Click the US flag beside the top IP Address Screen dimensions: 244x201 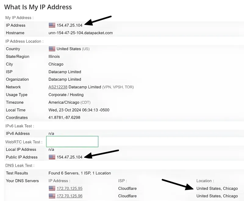point(52,25)
